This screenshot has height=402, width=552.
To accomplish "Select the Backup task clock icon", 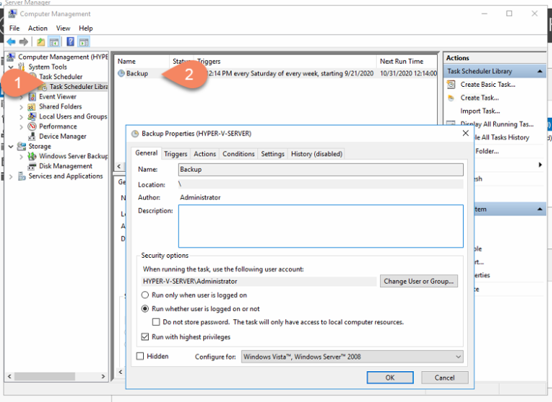I will tap(121, 73).
